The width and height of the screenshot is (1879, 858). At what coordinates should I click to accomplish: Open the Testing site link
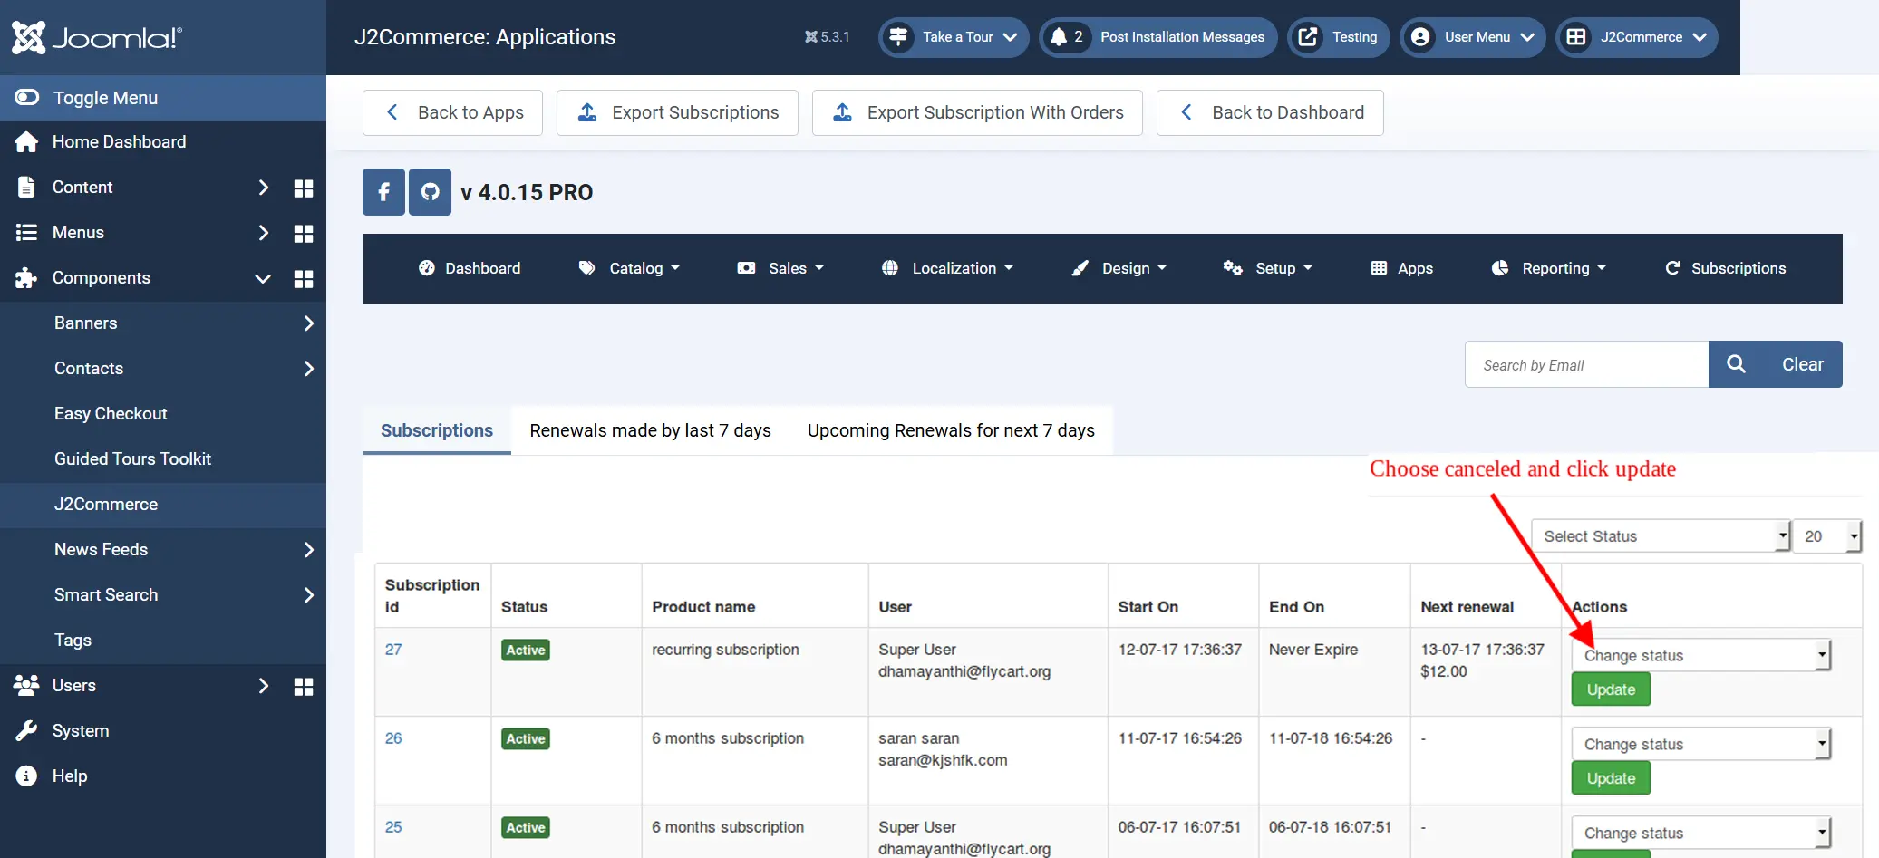1338,37
